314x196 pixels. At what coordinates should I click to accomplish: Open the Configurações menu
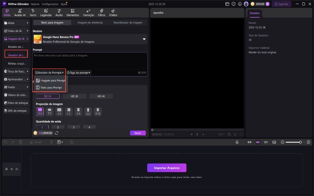[x=50, y=4]
